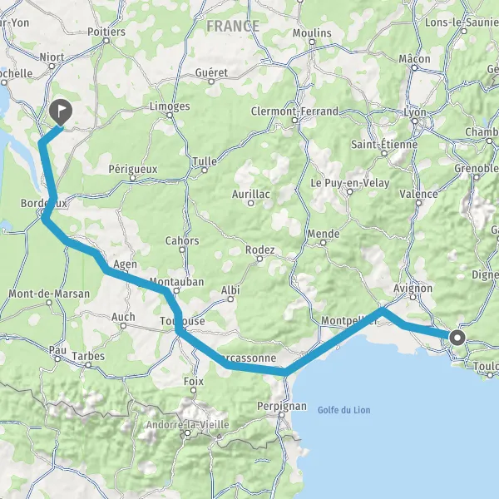Select the Poitiers city dot
The image size is (499, 499).
106,41
